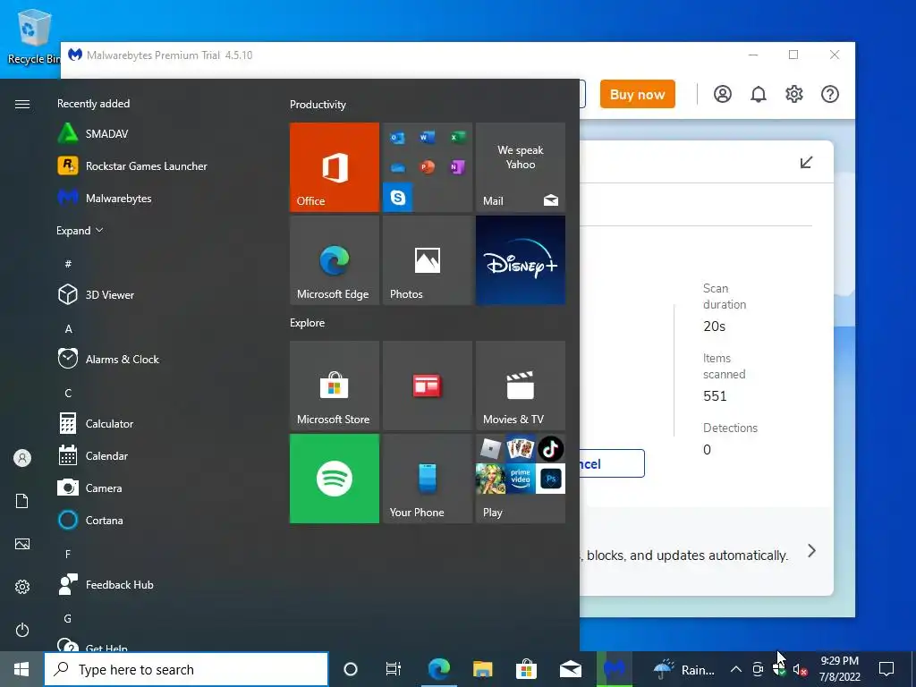The image size is (916, 687).
Task: Open File Explorer from the taskbar
Action: (x=482, y=669)
